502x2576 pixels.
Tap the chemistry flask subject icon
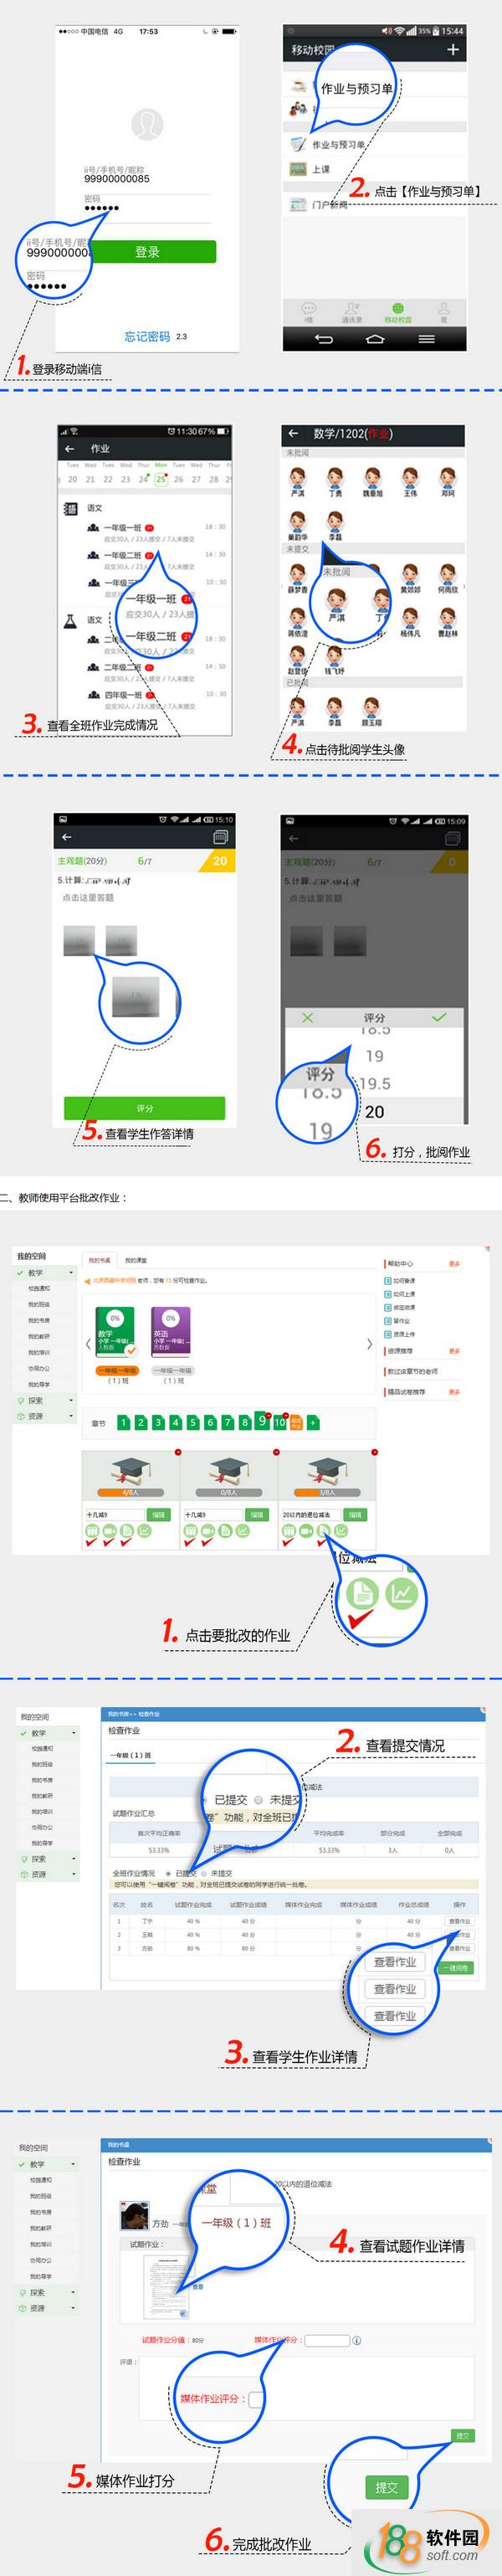point(70,621)
